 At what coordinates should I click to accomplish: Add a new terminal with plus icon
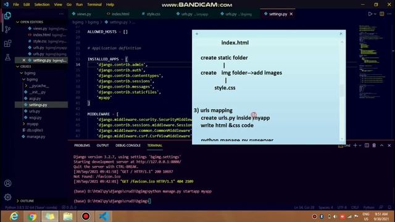355,146
